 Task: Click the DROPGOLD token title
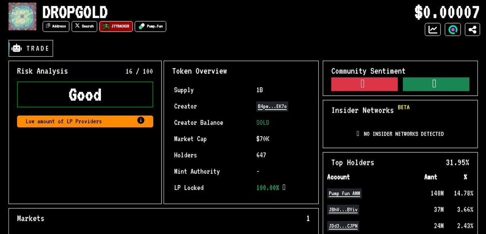click(x=75, y=12)
